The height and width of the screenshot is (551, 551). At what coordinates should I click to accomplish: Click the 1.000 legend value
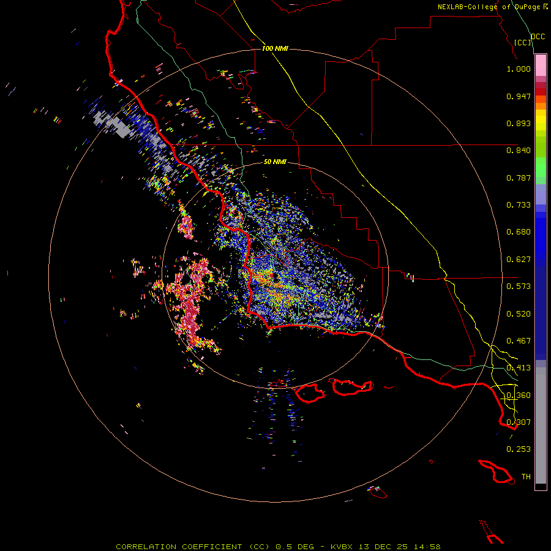519,69
